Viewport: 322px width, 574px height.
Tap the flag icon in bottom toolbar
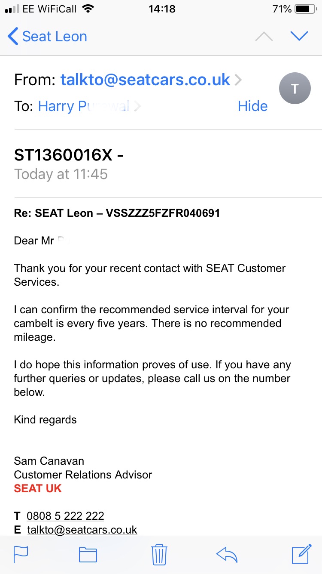coord(21,554)
